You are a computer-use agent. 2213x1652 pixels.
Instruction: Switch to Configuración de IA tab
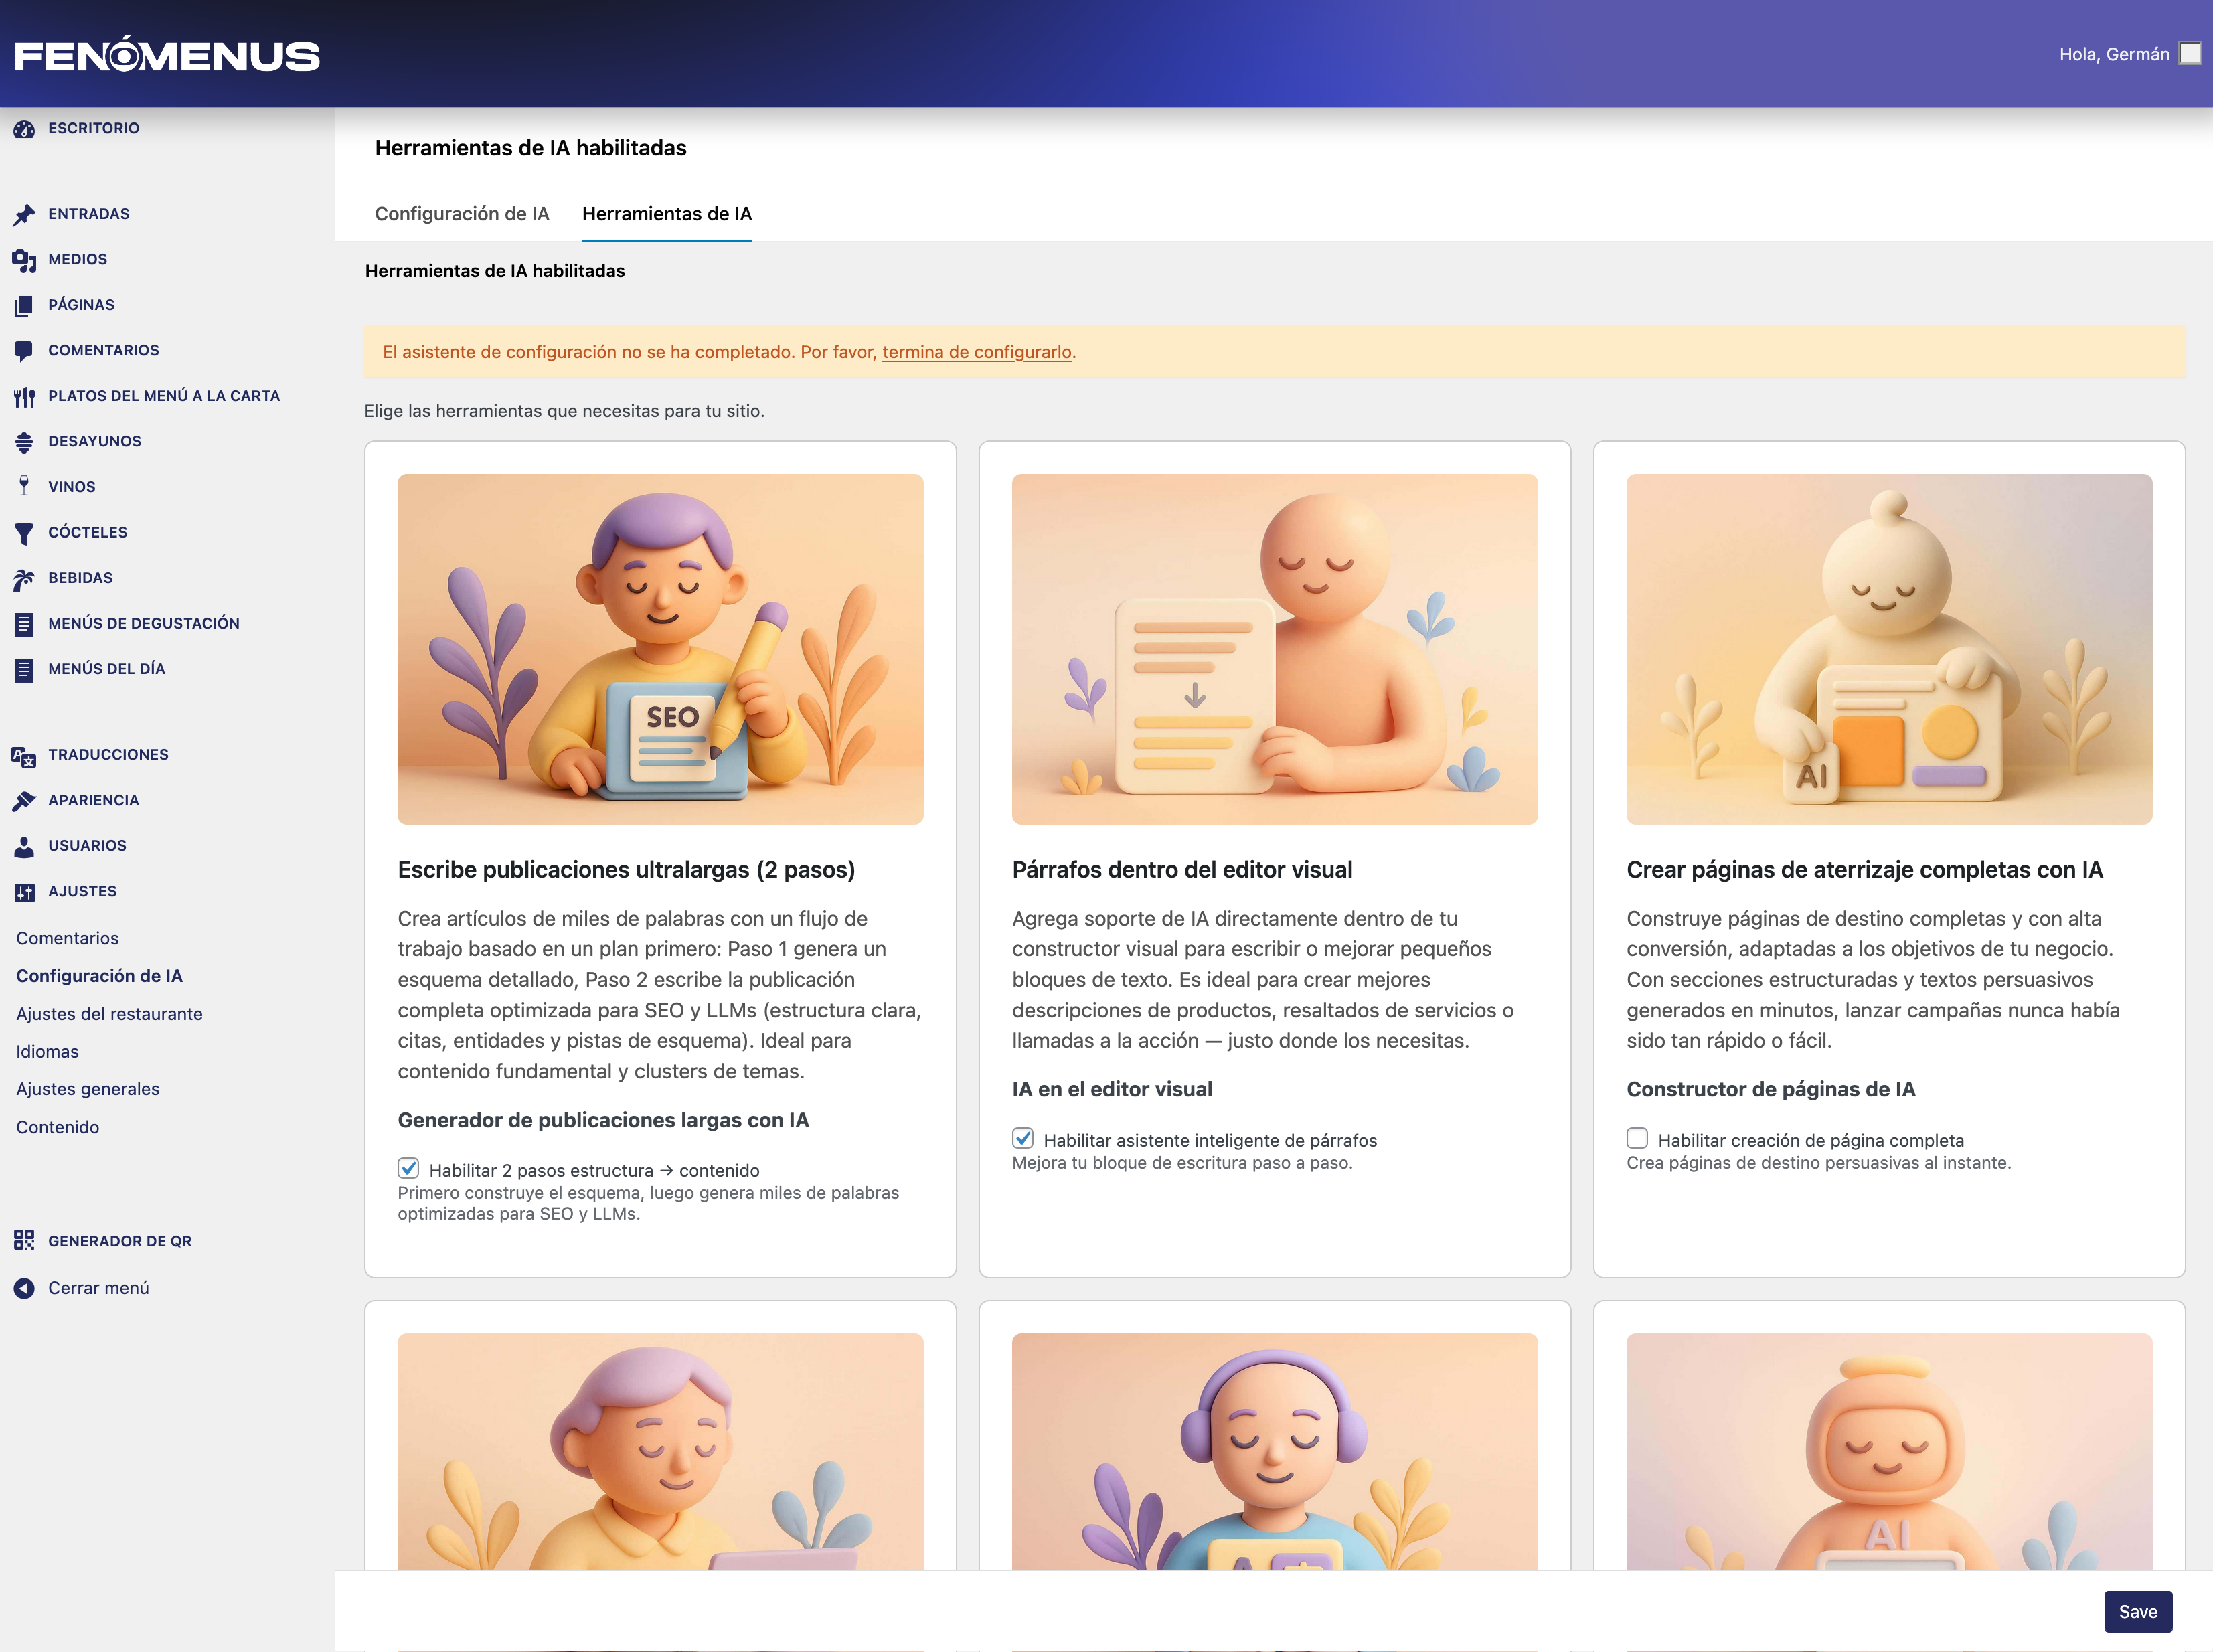point(462,214)
